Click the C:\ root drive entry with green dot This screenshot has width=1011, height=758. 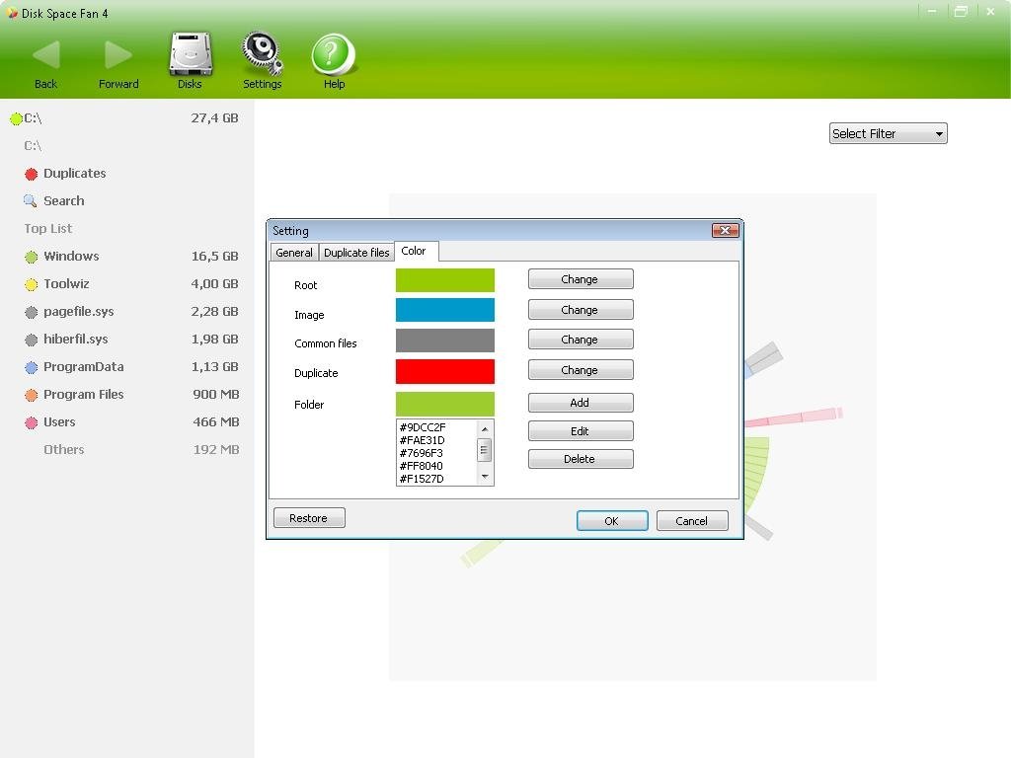(124, 118)
